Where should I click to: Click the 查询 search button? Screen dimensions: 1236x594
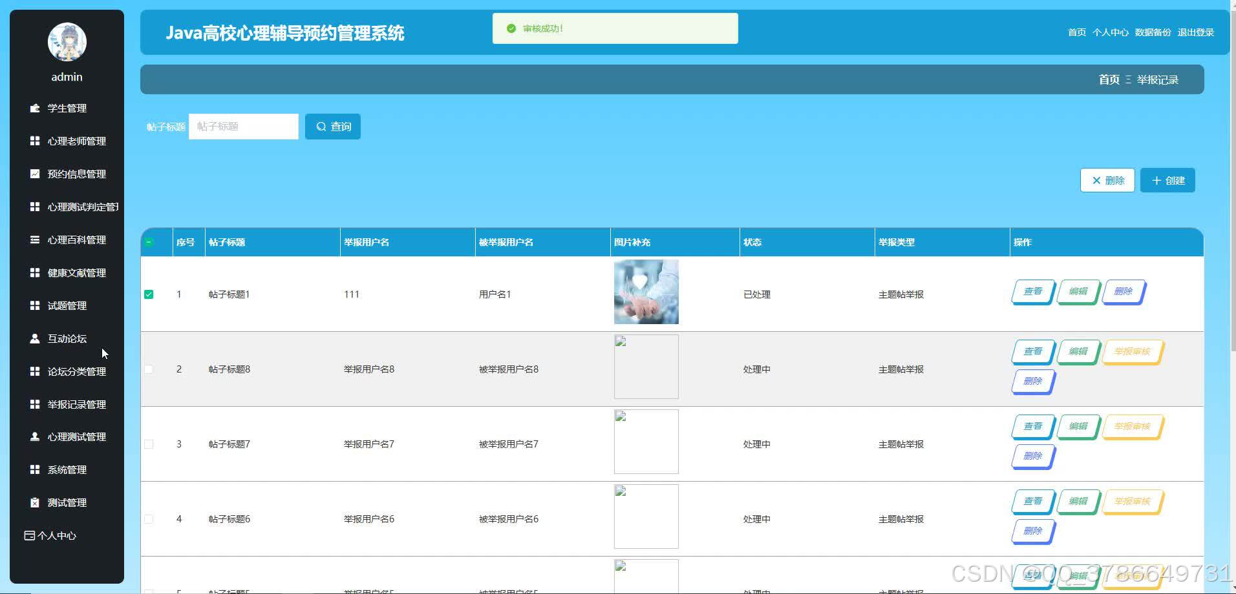click(x=333, y=127)
